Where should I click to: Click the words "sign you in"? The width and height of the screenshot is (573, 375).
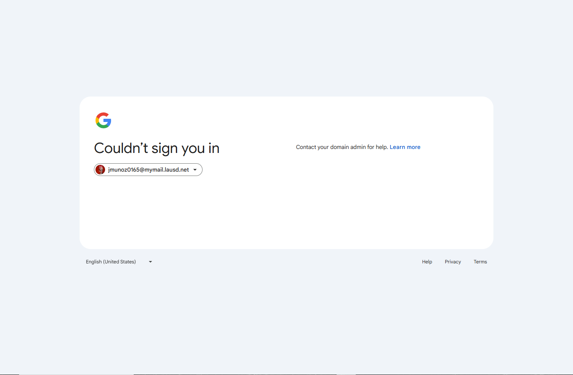(185, 149)
